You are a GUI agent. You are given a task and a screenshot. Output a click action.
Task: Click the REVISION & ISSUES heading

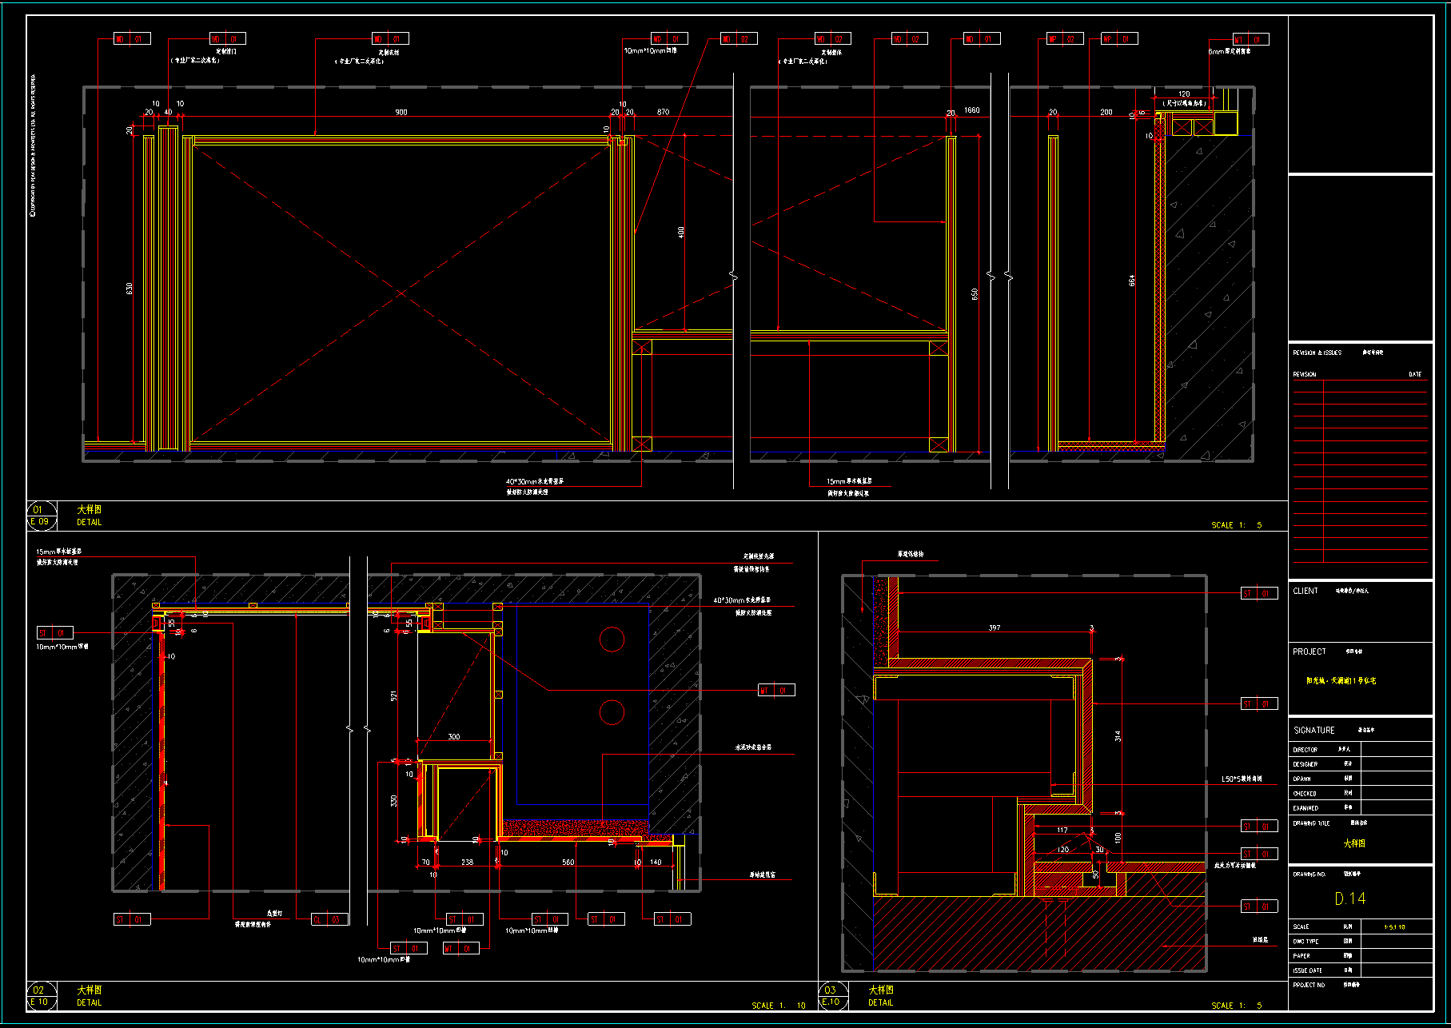[x=1317, y=353]
